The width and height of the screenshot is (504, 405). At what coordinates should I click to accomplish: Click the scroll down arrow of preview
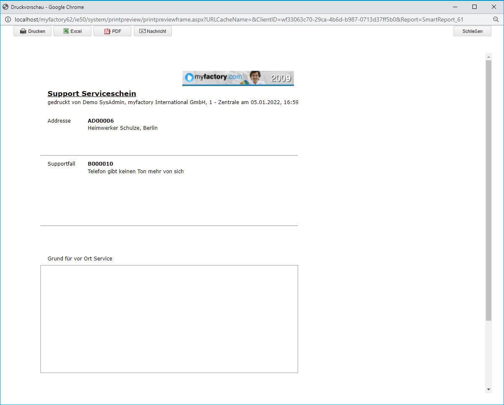coord(488,389)
